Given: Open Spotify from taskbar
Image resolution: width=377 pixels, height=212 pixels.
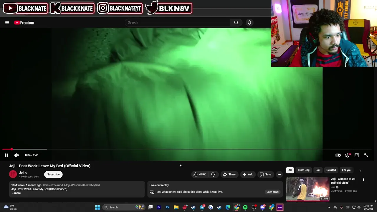Looking at the screenshot, I should tap(245, 207).
